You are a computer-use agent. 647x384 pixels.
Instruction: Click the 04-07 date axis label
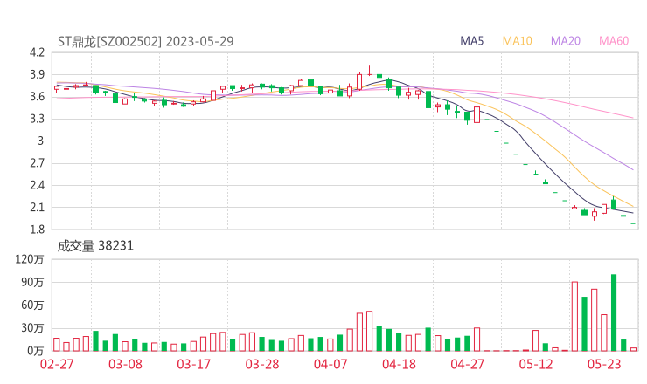click(x=330, y=364)
